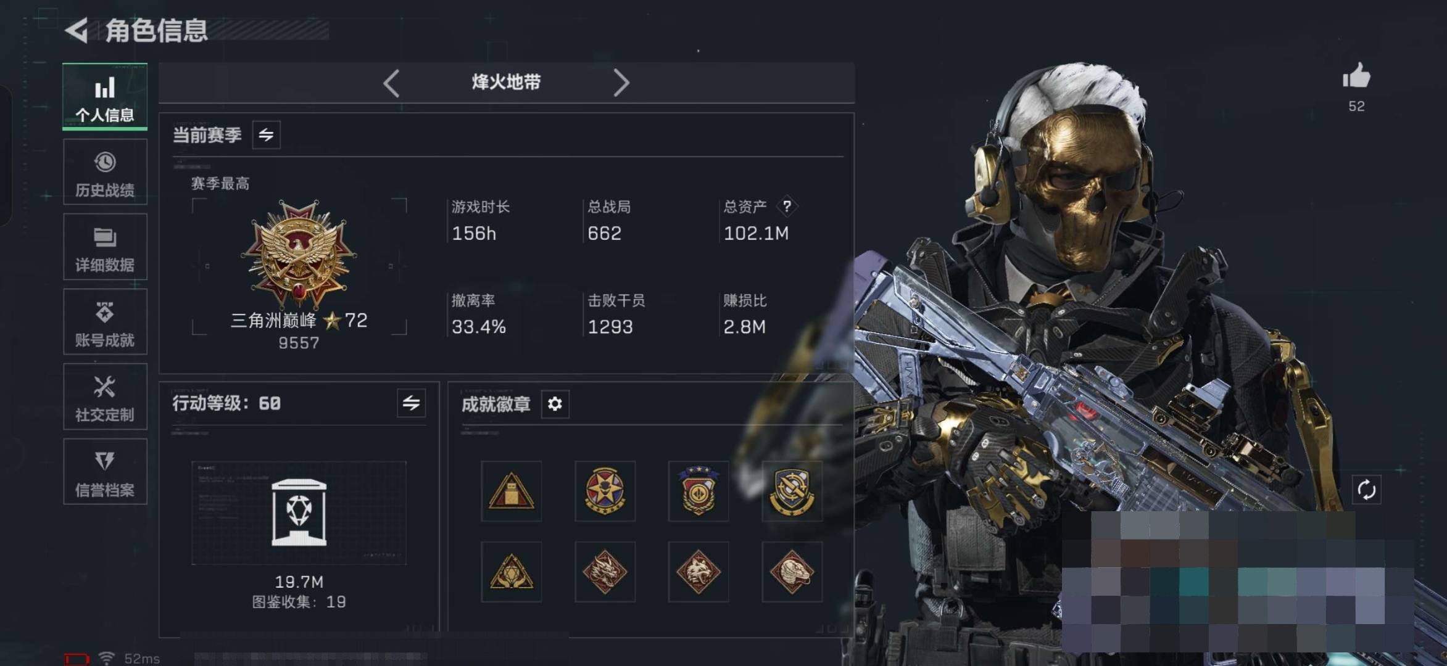Open achievement badge settings gear
1447x666 pixels.
(555, 404)
